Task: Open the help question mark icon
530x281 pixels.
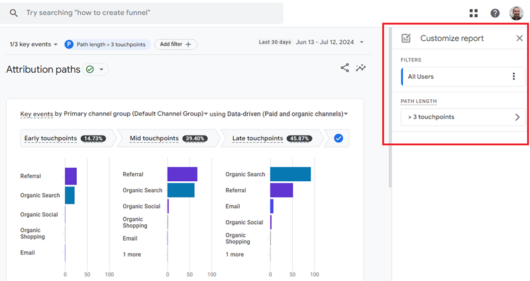Action: (x=495, y=13)
